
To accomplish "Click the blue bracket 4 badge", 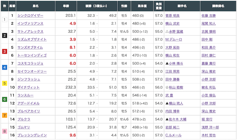I will click(x=4, y=67).
